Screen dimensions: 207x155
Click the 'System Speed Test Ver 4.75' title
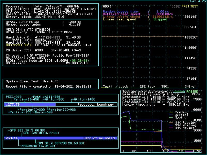click(32, 81)
